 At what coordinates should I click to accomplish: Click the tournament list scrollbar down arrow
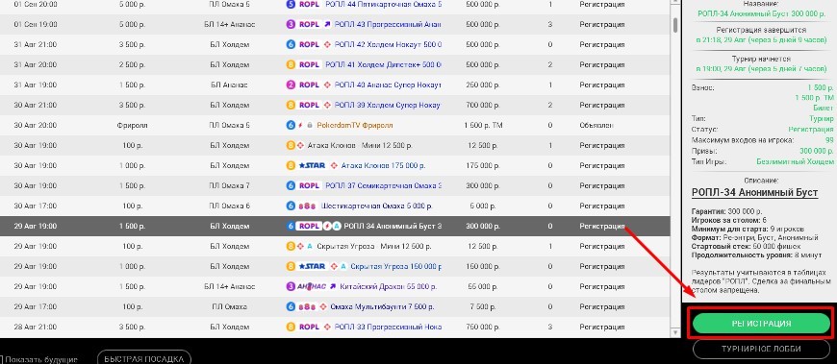674,332
